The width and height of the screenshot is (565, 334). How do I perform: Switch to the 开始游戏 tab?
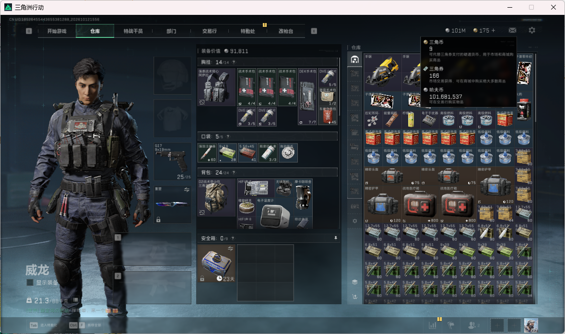coord(57,31)
